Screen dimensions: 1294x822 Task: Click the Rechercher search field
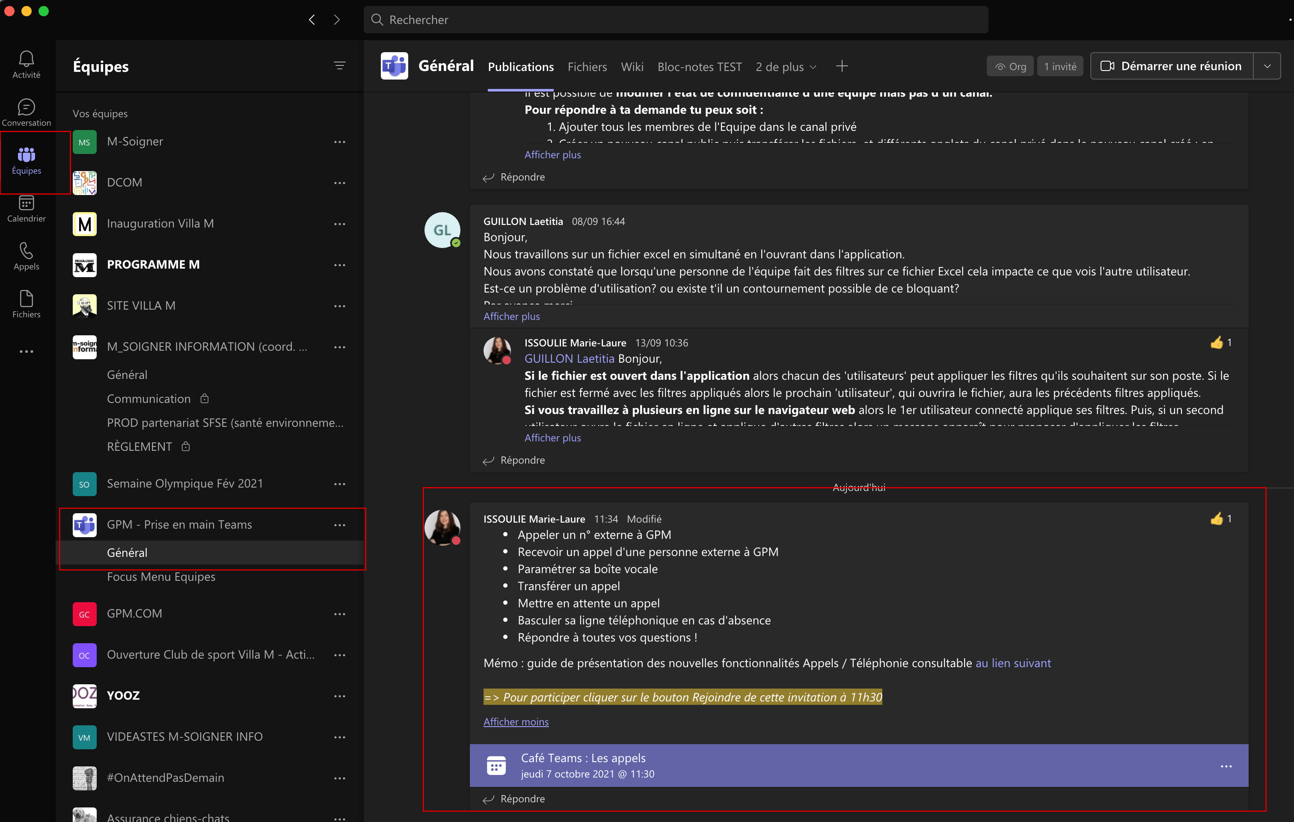point(675,20)
